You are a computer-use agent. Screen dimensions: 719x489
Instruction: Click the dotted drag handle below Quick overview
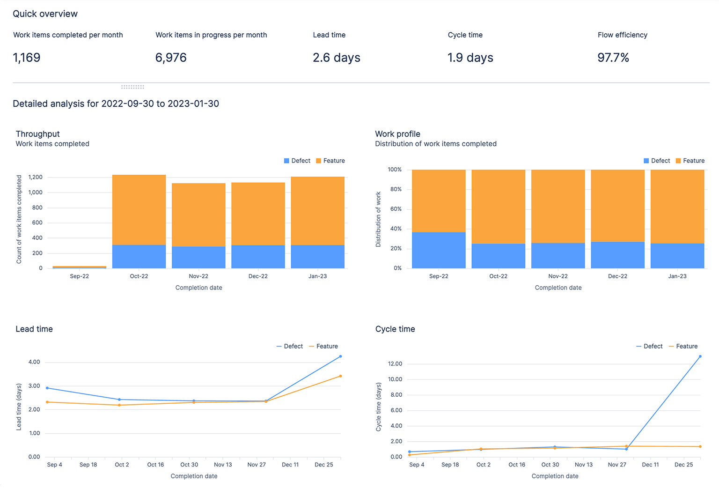pyautogui.click(x=132, y=87)
